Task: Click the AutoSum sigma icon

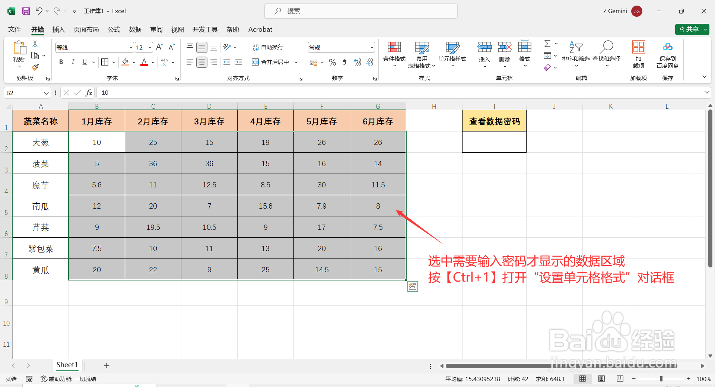Action: coord(547,44)
